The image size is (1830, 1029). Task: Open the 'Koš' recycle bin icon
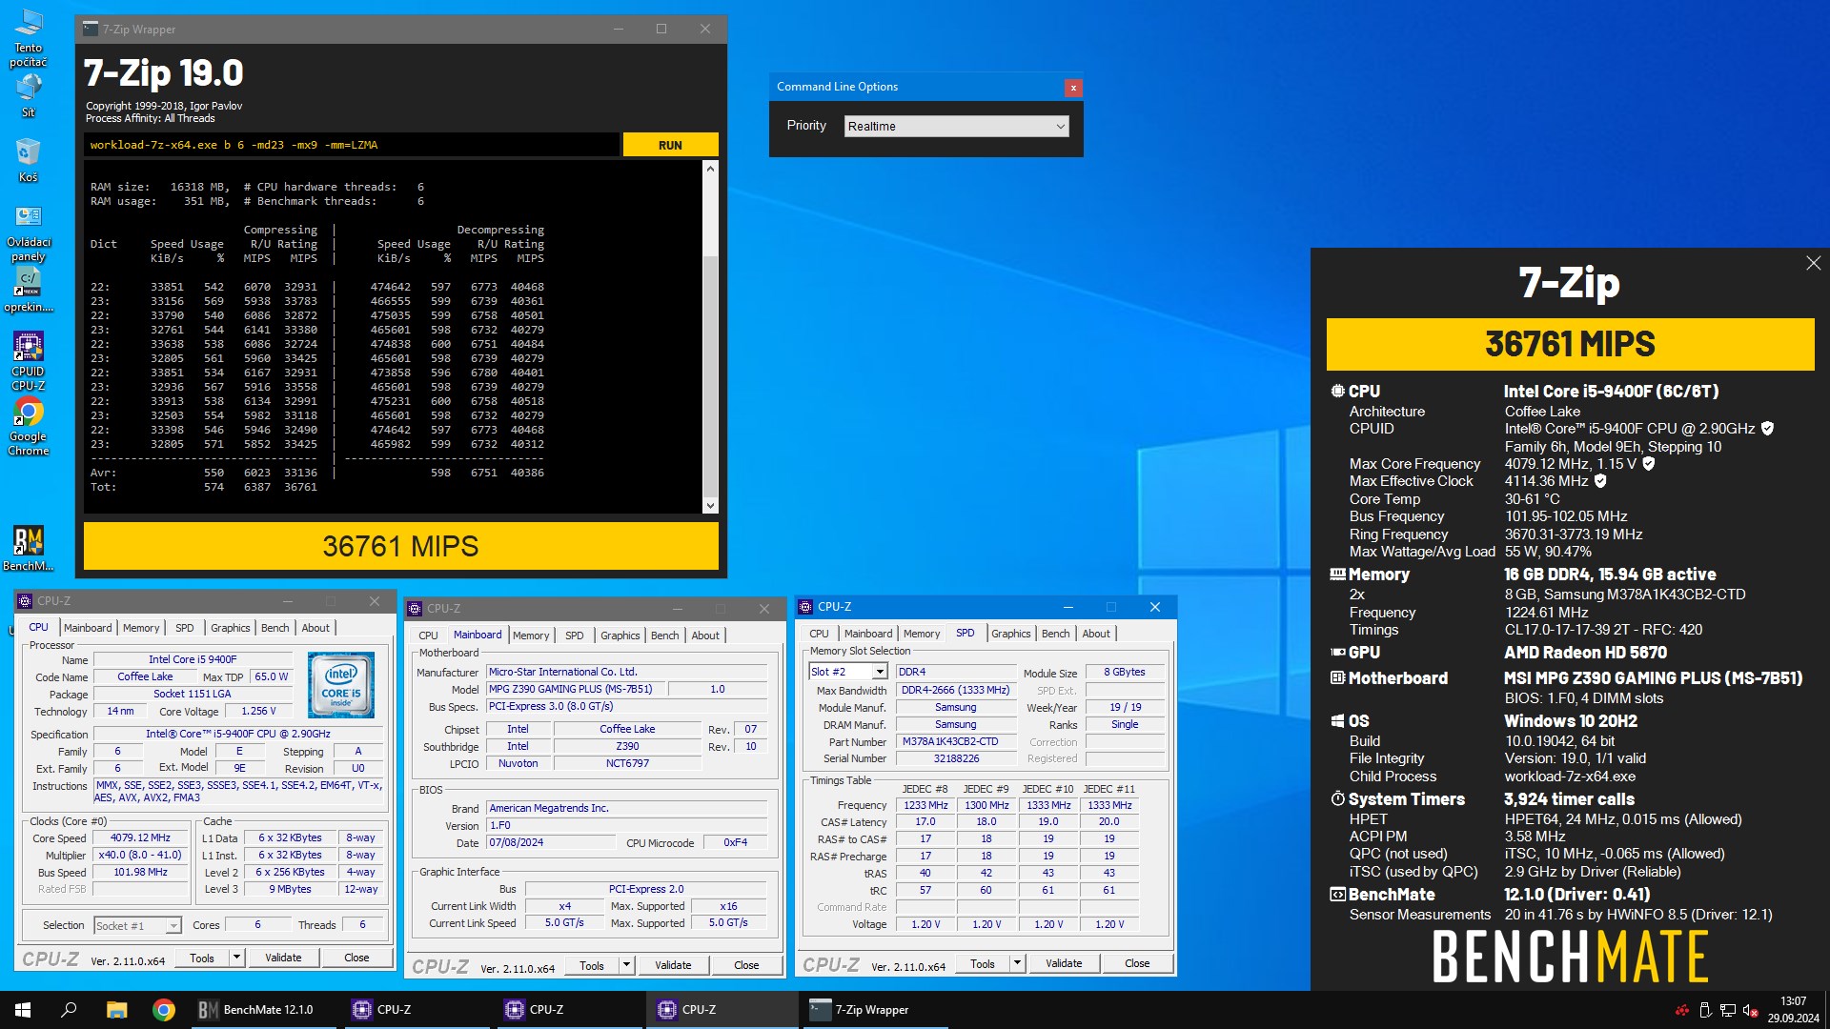click(x=29, y=160)
